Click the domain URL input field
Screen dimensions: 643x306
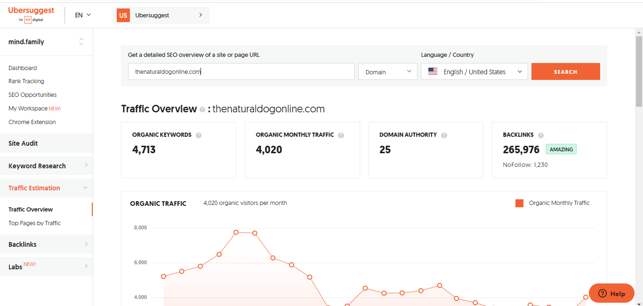point(241,71)
